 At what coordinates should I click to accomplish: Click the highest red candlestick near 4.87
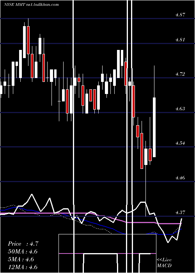[x=28, y=40]
